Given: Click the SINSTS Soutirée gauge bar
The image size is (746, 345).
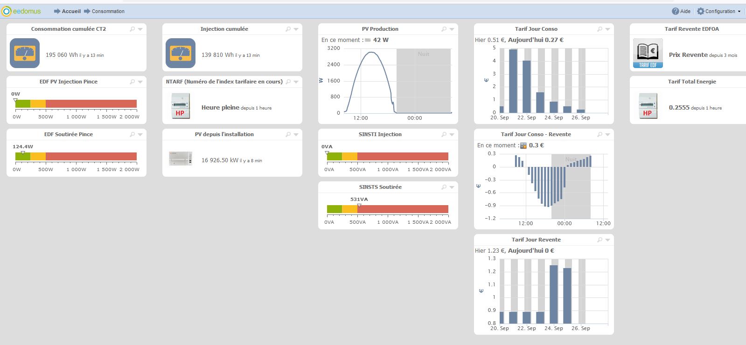Looking at the screenshot, I should click(388, 209).
